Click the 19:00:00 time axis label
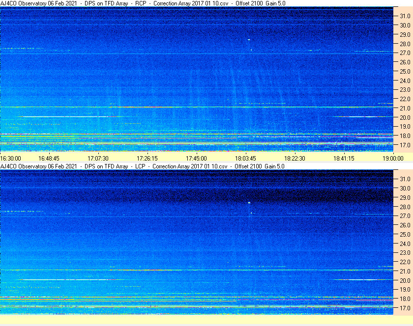Image resolution: width=413 pixels, height=326 pixels. click(x=393, y=159)
